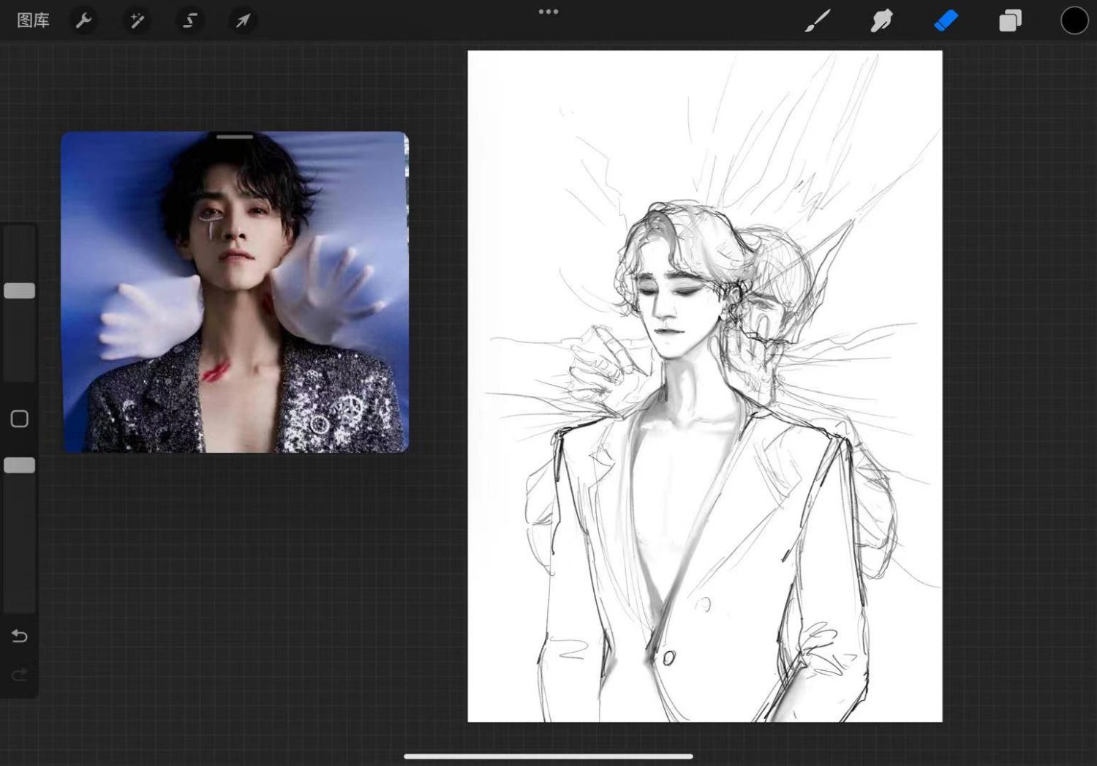Open the Actions wrench menu
The image size is (1097, 766).
(83, 20)
